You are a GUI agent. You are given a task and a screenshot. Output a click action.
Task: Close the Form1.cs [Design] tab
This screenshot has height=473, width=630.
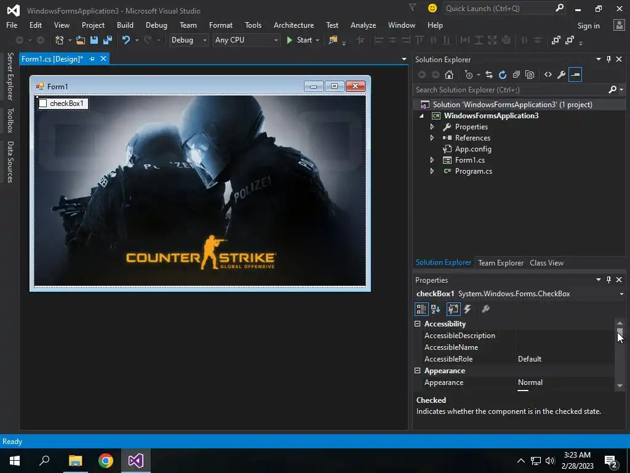click(x=103, y=59)
